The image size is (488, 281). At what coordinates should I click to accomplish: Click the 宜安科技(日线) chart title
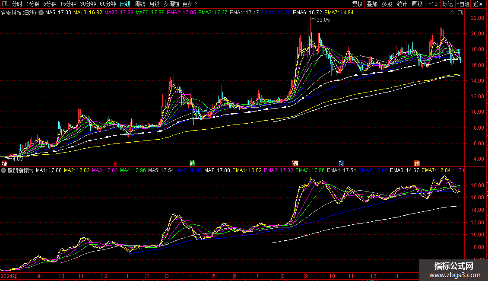tap(19, 13)
